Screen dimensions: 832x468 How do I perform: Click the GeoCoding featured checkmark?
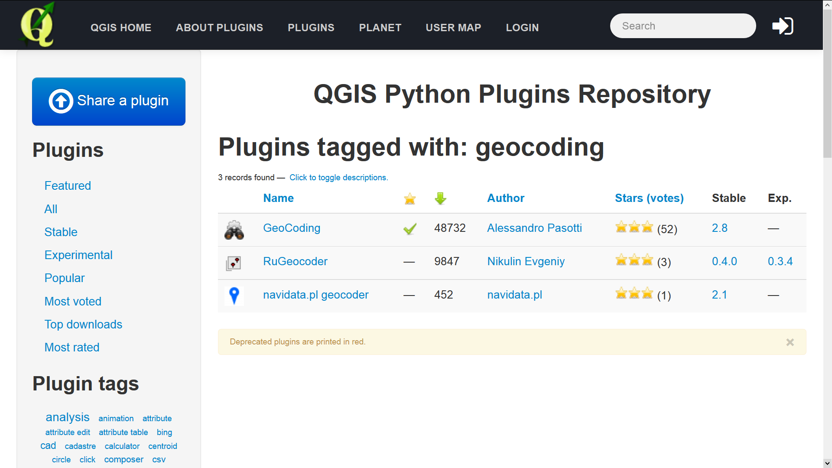(409, 228)
